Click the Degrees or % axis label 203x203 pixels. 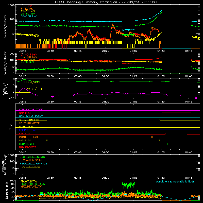[7, 190]
